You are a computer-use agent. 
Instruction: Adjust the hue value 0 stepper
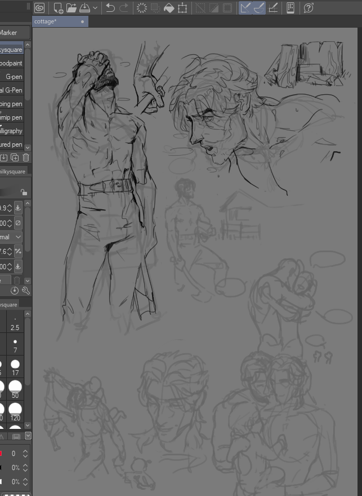[25, 454]
